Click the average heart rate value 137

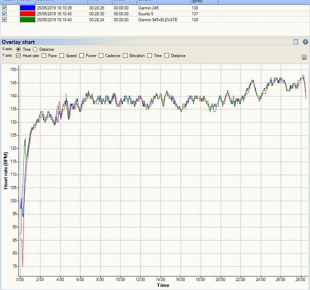195,14
